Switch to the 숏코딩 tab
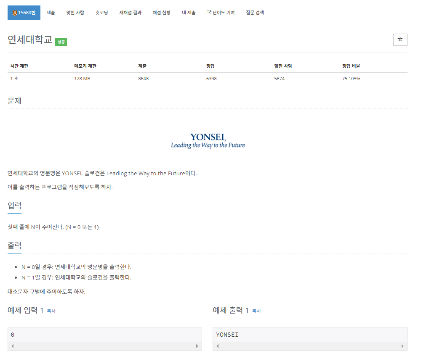The image size is (421, 356). pos(102,13)
